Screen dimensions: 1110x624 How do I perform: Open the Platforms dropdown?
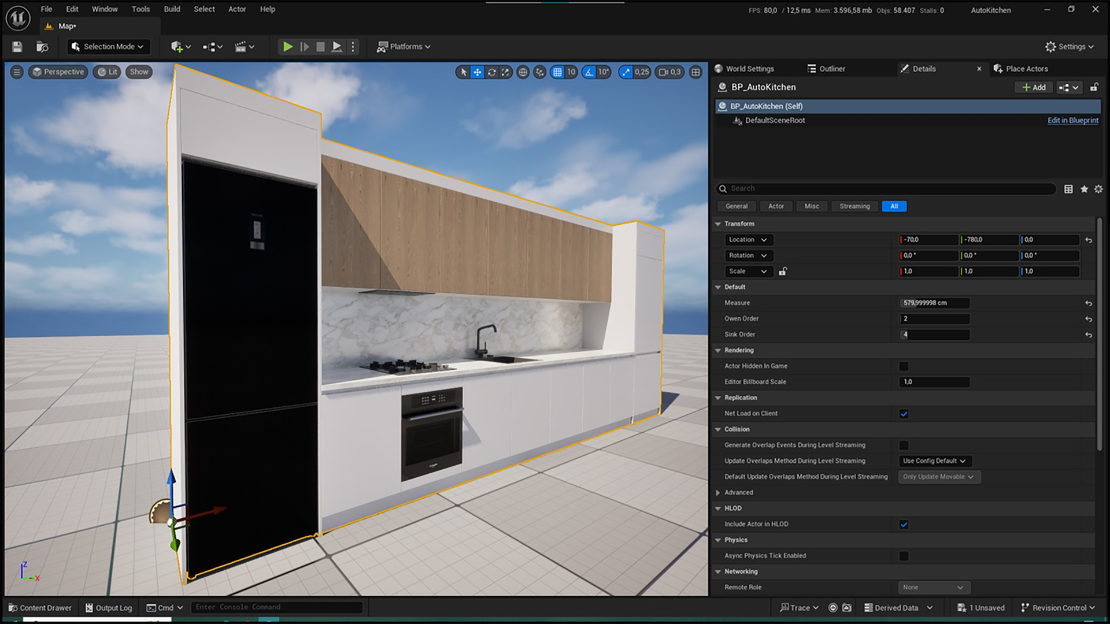[404, 47]
